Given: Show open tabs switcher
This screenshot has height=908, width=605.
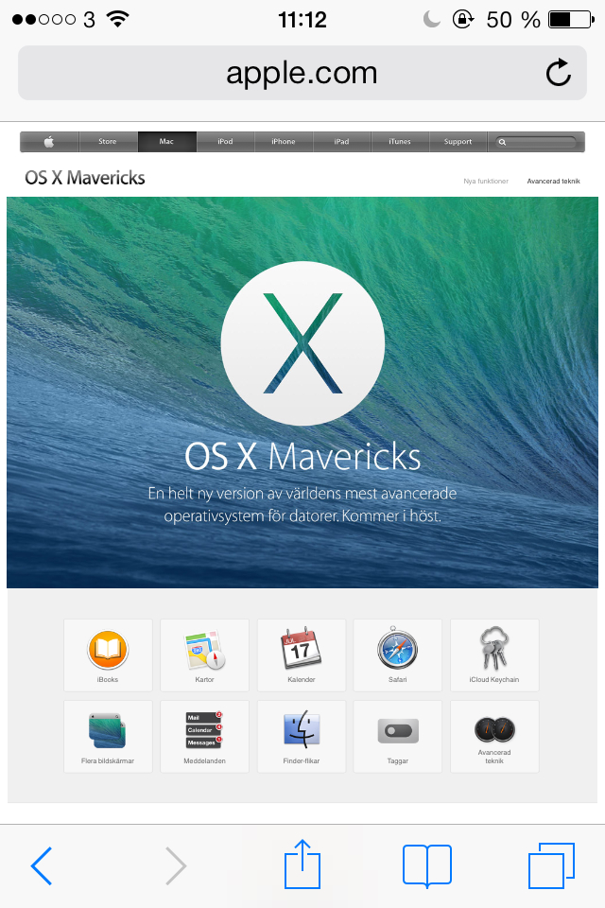Looking at the screenshot, I should [x=551, y=865].
